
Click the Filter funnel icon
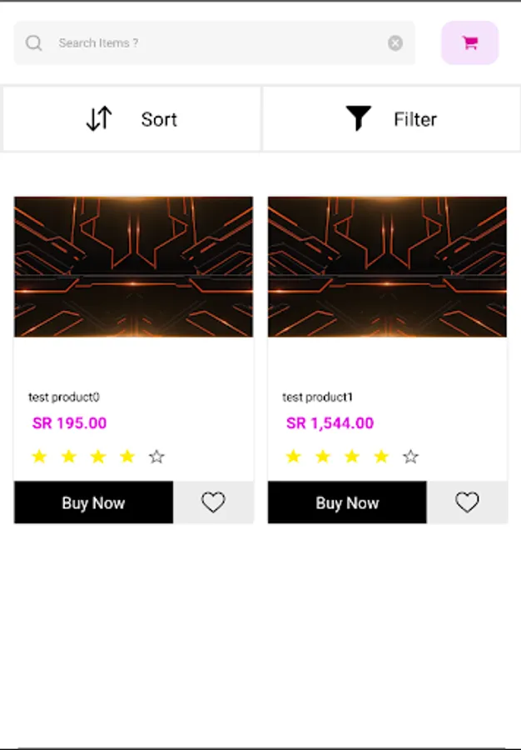click(358, 118)
